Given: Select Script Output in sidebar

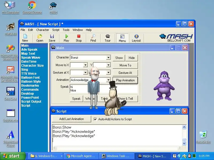Looking at the screenshot, I should click(31, 102).
